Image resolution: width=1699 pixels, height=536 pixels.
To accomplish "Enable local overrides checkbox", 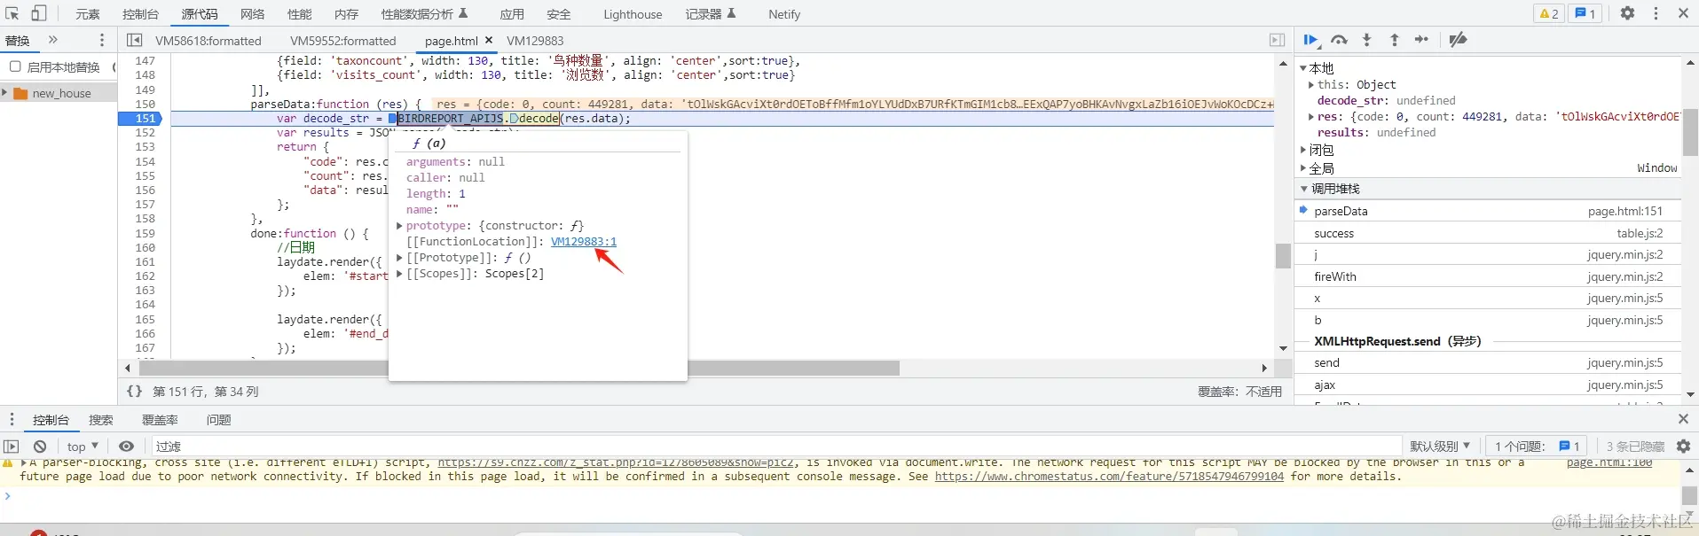I will (15, 66).
